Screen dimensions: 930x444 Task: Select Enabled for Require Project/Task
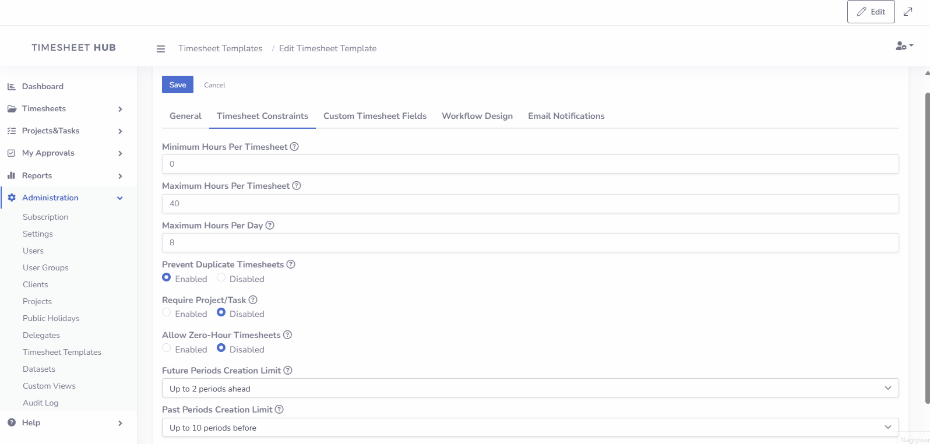(167, 313)
